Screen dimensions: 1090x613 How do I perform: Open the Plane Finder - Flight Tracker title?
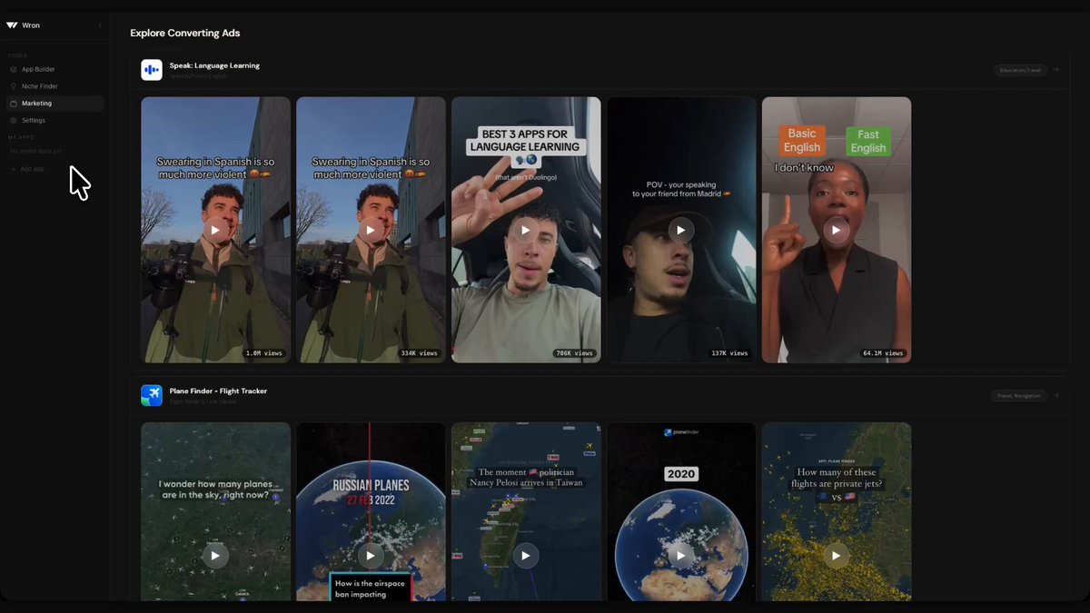pos(218,391)
